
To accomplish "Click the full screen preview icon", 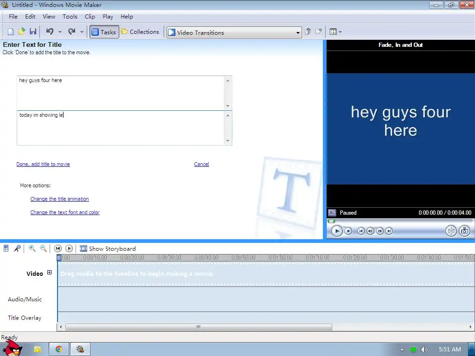I will coord(332,213).
